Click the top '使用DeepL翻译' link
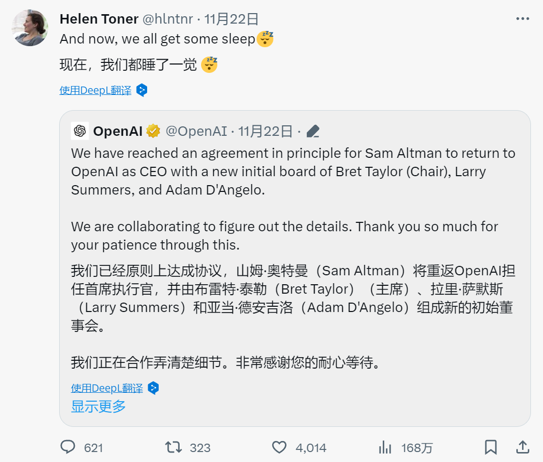The height and width of the screenshot is (462, 543). point(95,90)
